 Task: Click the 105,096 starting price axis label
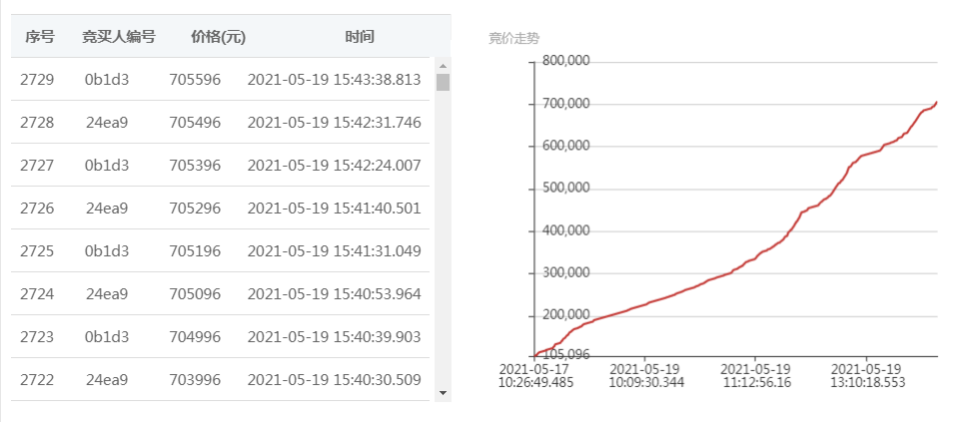coord(566,355)
